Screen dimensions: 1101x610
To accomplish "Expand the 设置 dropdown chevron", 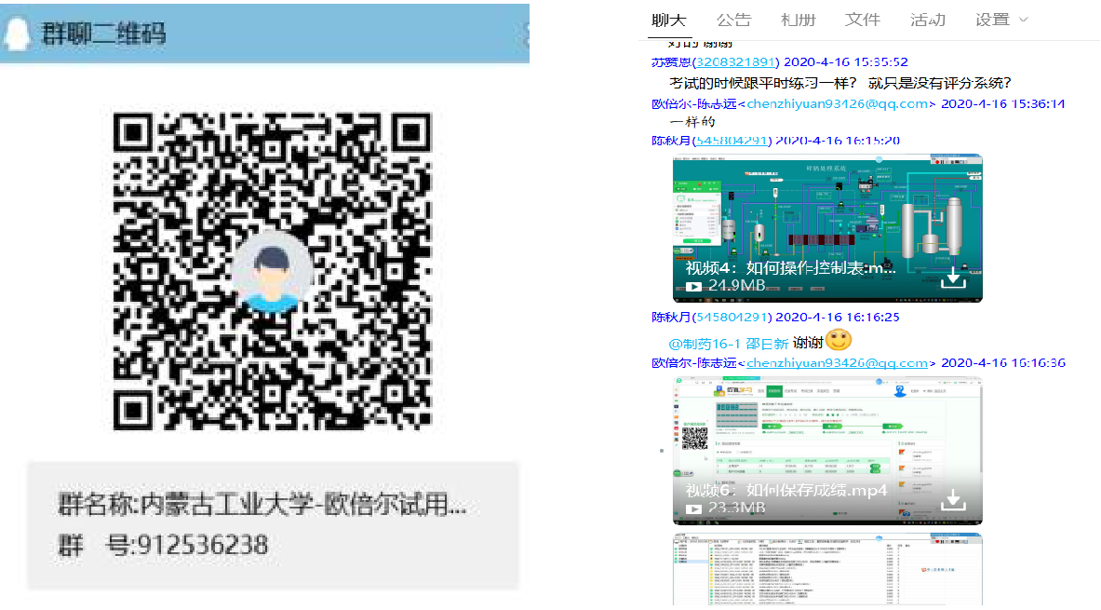I will [x=1023, y=20].
